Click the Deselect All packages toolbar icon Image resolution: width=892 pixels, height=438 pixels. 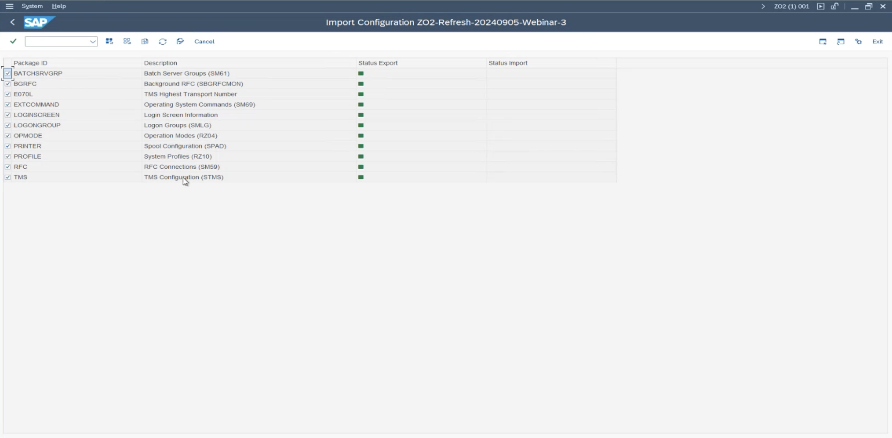tap(127, 41)
